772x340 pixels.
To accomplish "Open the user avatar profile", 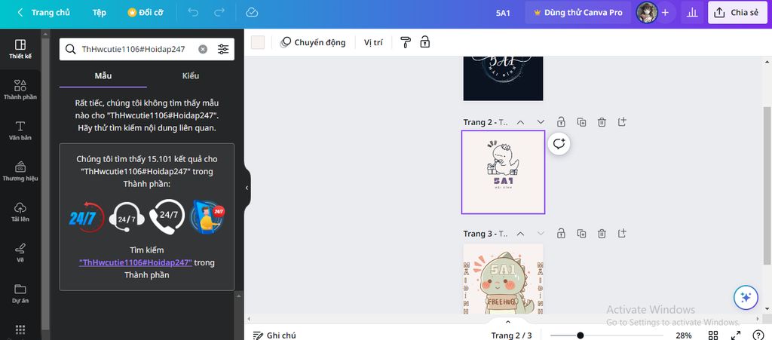I will pyautogui.click(x=646, y=12).
